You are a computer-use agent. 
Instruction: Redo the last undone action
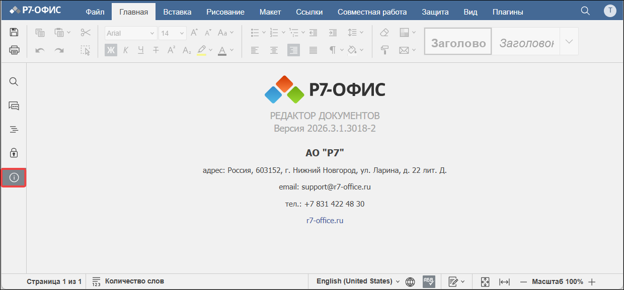[59, 50]
